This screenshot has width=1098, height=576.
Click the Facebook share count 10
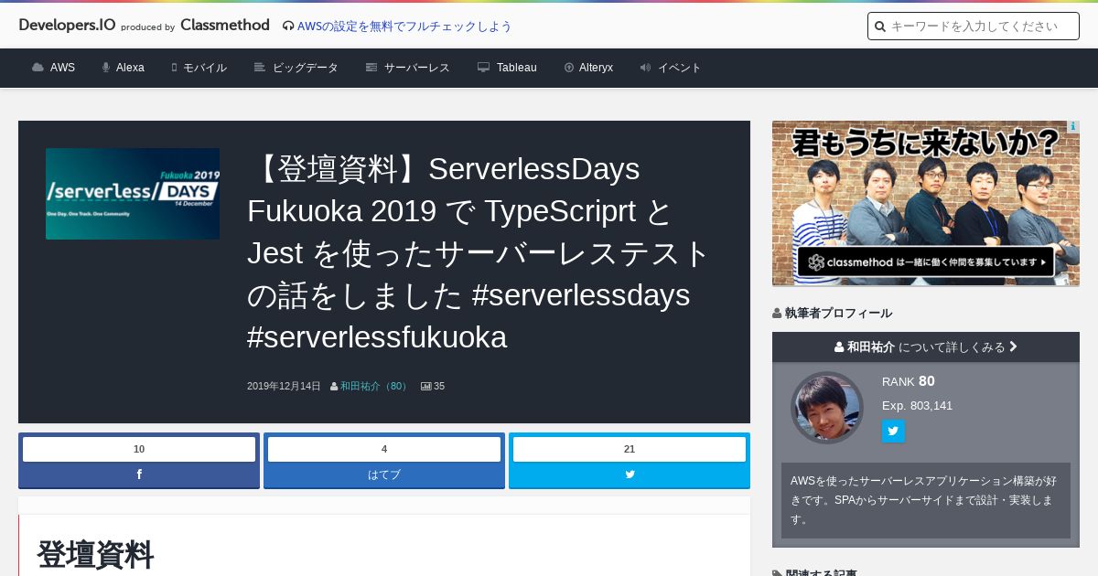click(x=139, y=449)
